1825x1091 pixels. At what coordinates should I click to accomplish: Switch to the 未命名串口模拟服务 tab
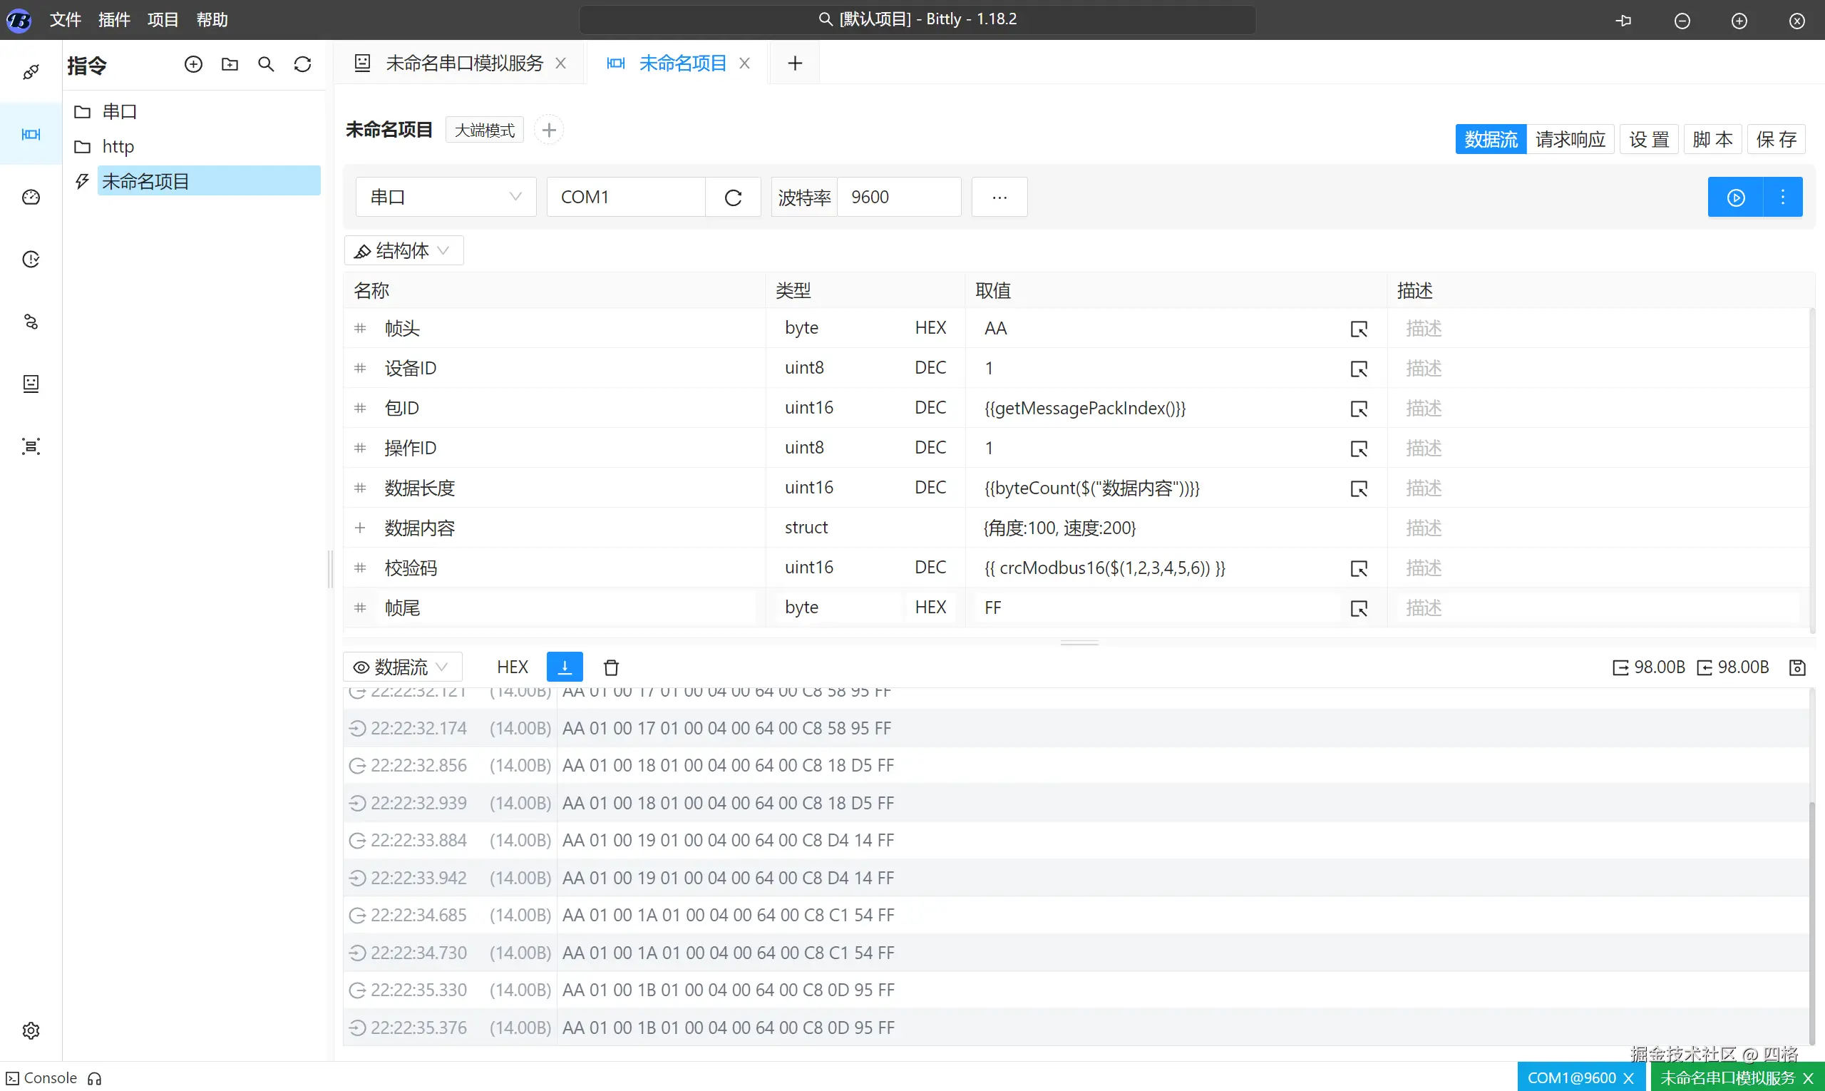pos(464,63)
